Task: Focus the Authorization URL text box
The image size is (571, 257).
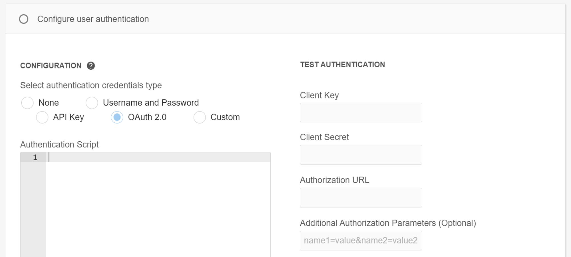Action: (x=361, y=197)
